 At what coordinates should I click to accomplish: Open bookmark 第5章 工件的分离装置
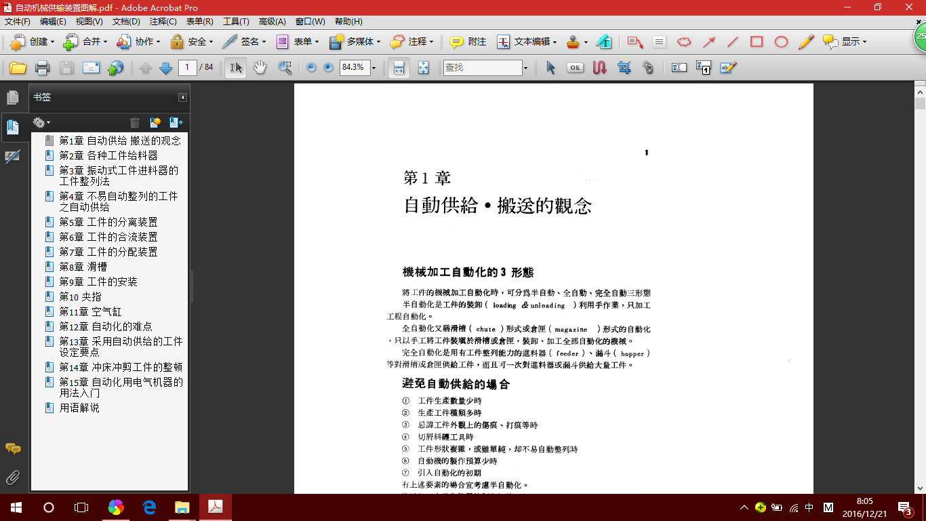[108, 223]
